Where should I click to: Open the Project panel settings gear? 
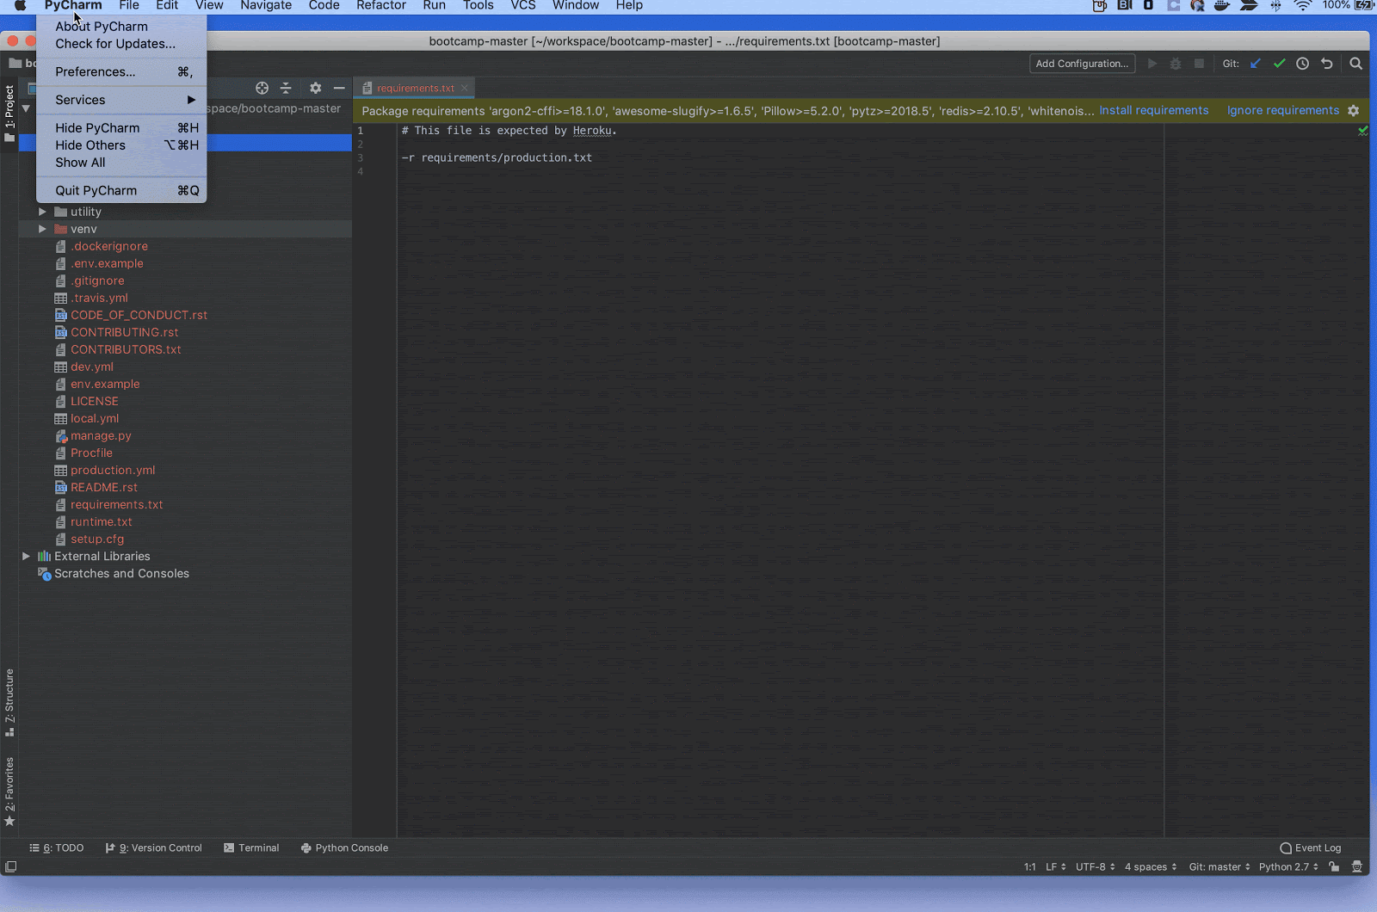(315, 88)
